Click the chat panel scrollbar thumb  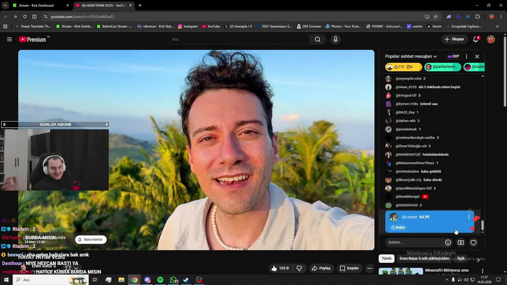tap(482, 225)
